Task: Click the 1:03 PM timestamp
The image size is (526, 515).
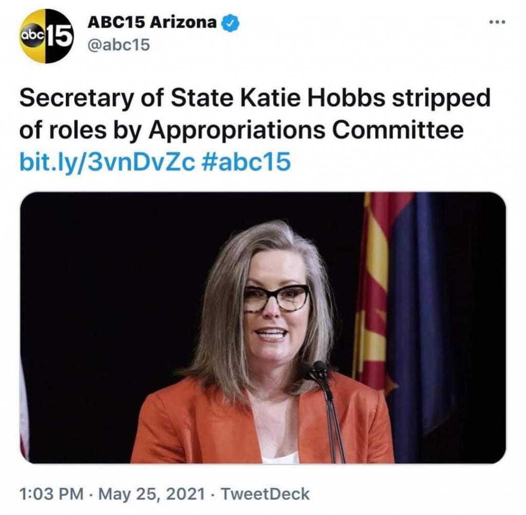Action: pyautogui.click(x=51, y=494)
